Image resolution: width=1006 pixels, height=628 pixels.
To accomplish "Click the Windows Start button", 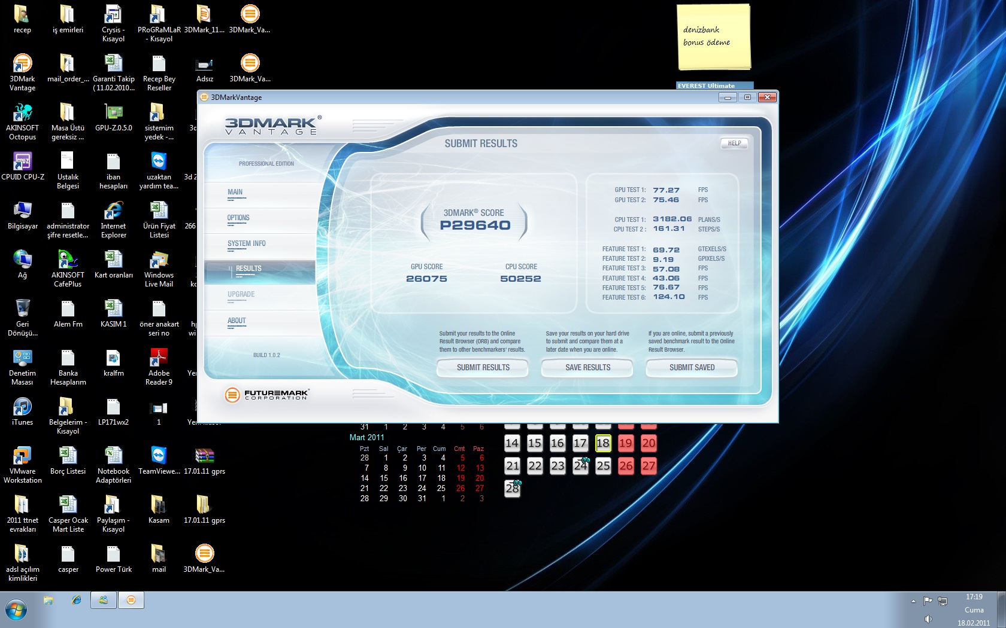I will (x=16, y=610).
